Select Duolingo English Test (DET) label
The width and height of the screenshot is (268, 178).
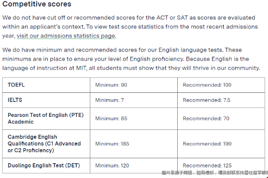(x=44, y=165)
